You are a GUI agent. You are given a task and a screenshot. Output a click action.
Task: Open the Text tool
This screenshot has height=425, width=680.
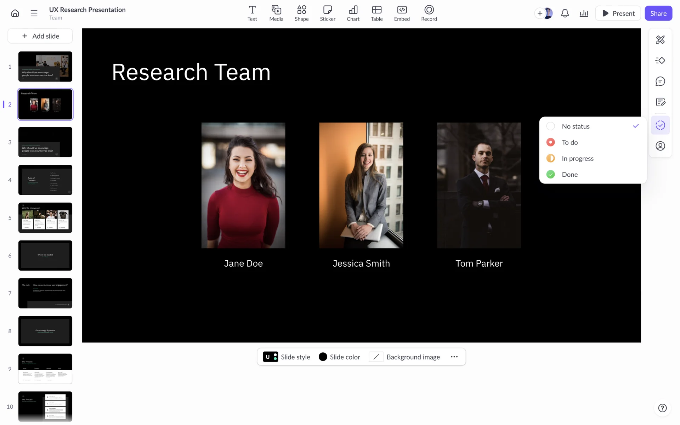(252, 13)
